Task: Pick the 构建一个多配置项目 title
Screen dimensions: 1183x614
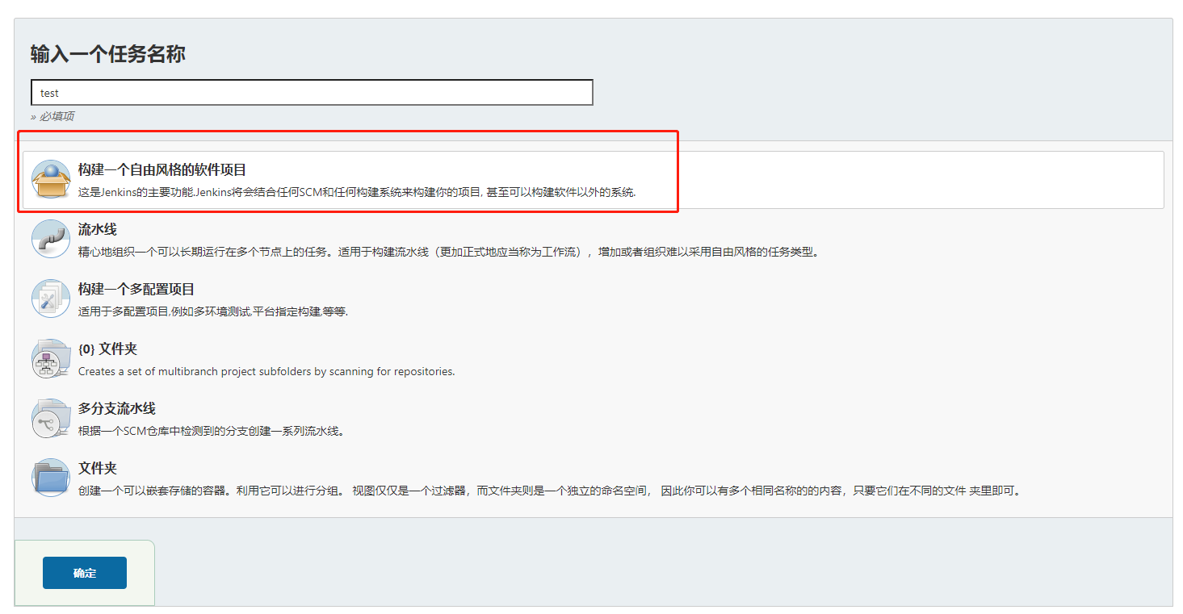Action: pyautogui.click(x=136, y=290)
